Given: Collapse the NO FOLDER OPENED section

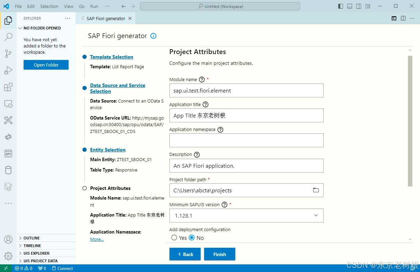Looking at the screenshot, I should (x=46, y=28).
